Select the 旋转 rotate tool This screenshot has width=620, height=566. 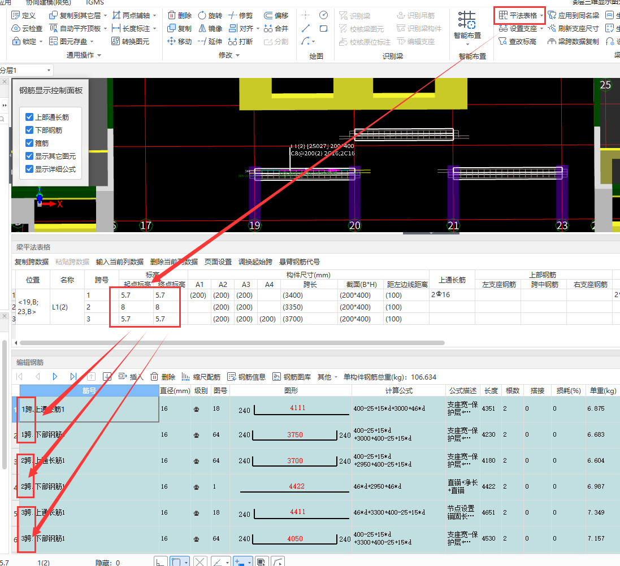point(210,15)
